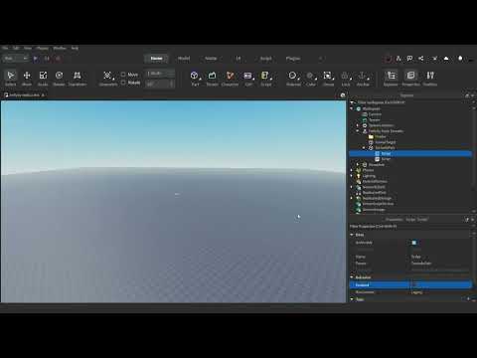Insert a new Script from the toolbar

click(x=265, y=79)
